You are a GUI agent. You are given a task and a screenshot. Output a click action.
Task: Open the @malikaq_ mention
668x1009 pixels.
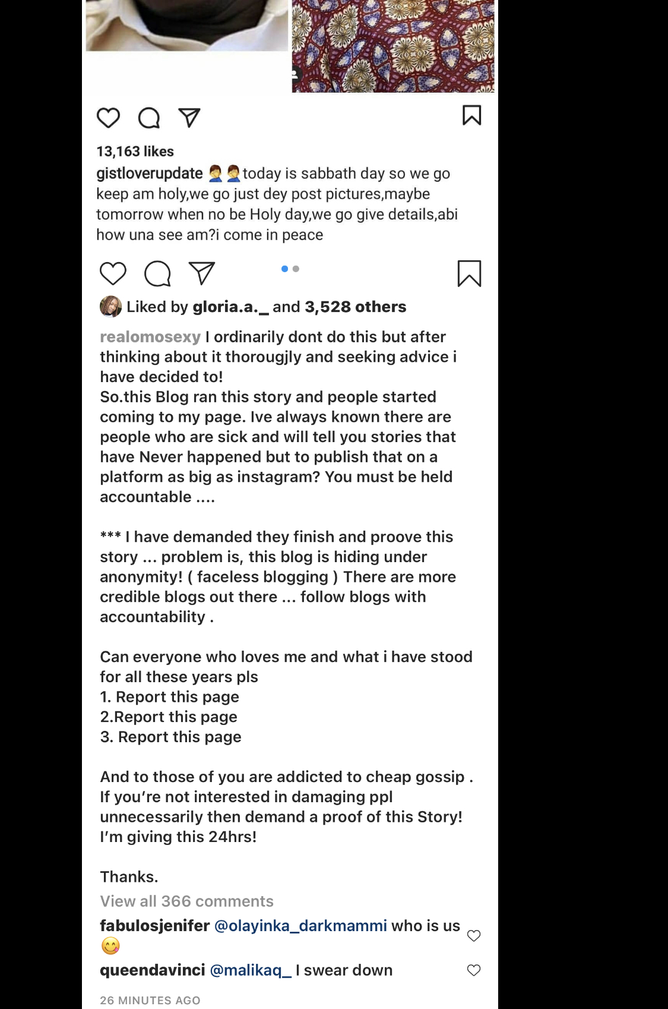click(251, 970)
